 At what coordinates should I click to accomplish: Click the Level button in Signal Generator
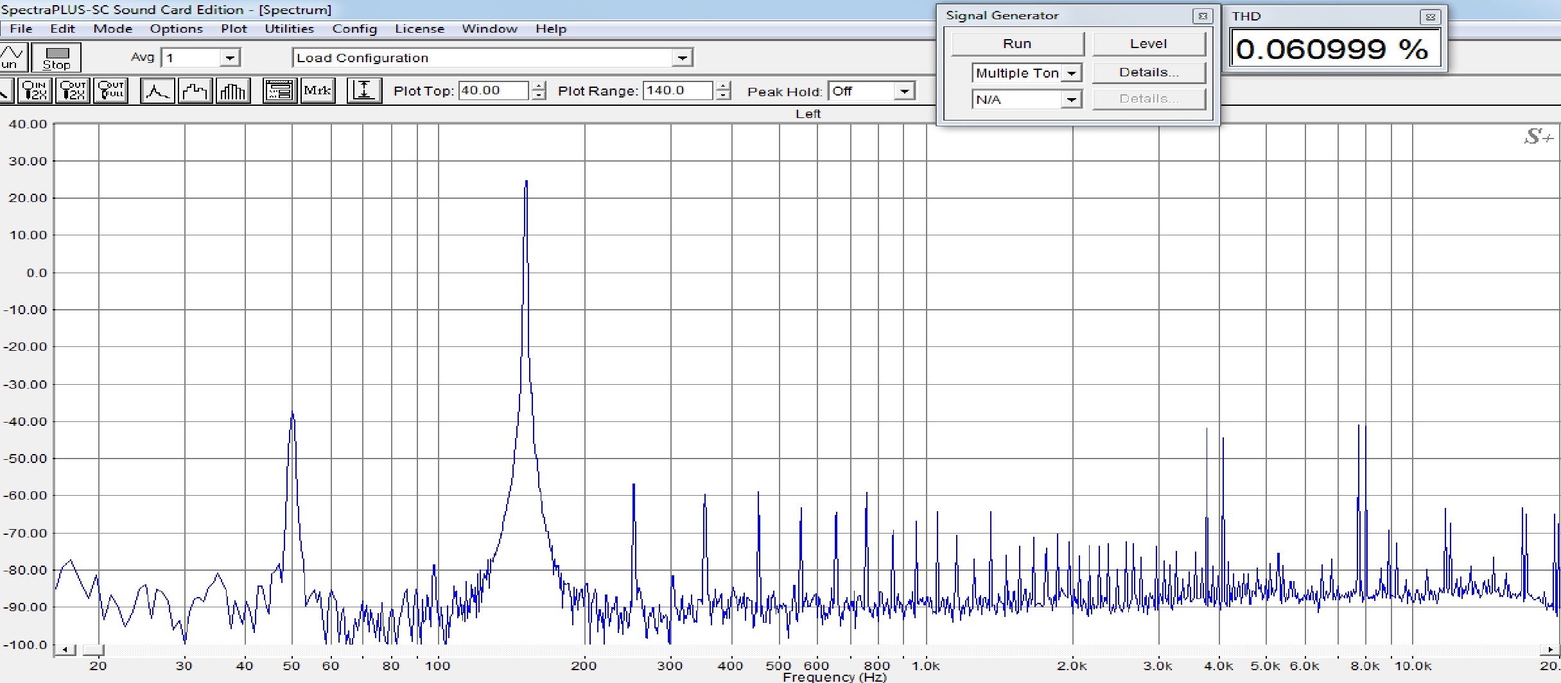point(1148,44)
